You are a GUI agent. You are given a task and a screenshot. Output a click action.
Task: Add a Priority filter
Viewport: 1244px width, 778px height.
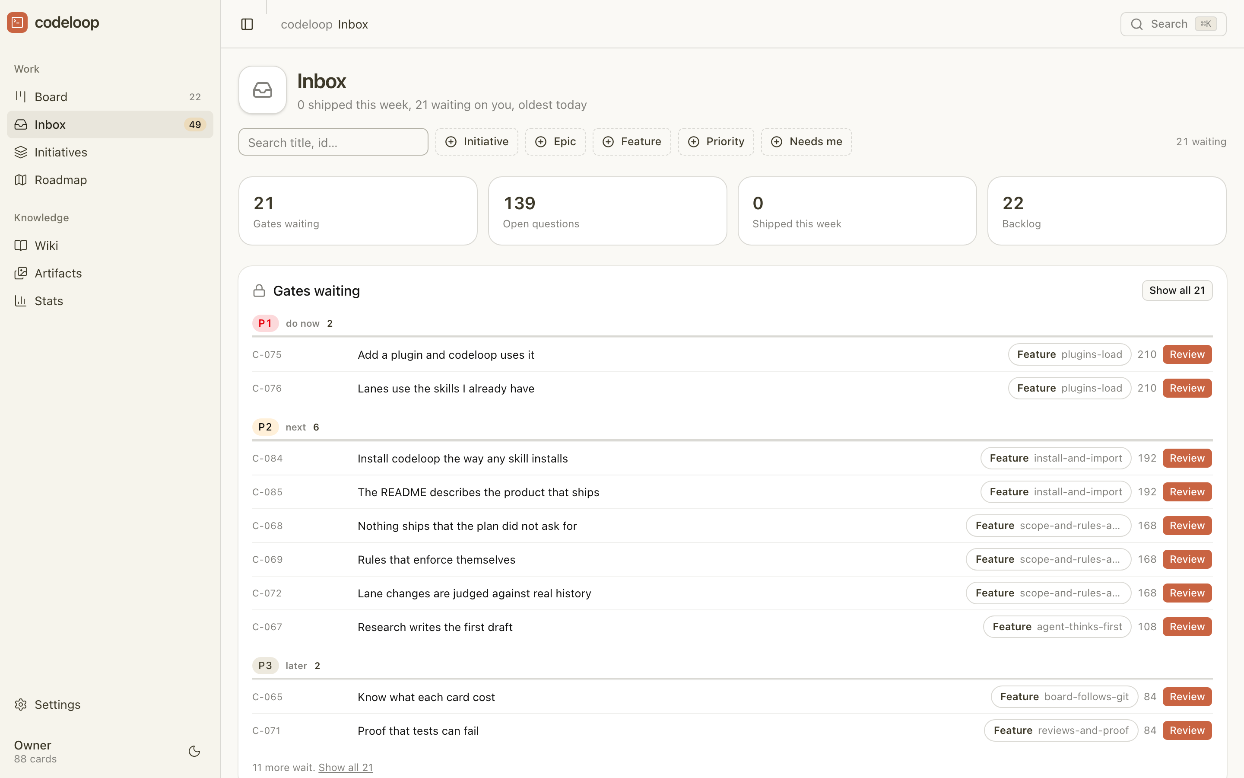pos(716,141)
